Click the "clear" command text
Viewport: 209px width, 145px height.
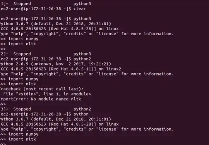[x=80, y=9]
